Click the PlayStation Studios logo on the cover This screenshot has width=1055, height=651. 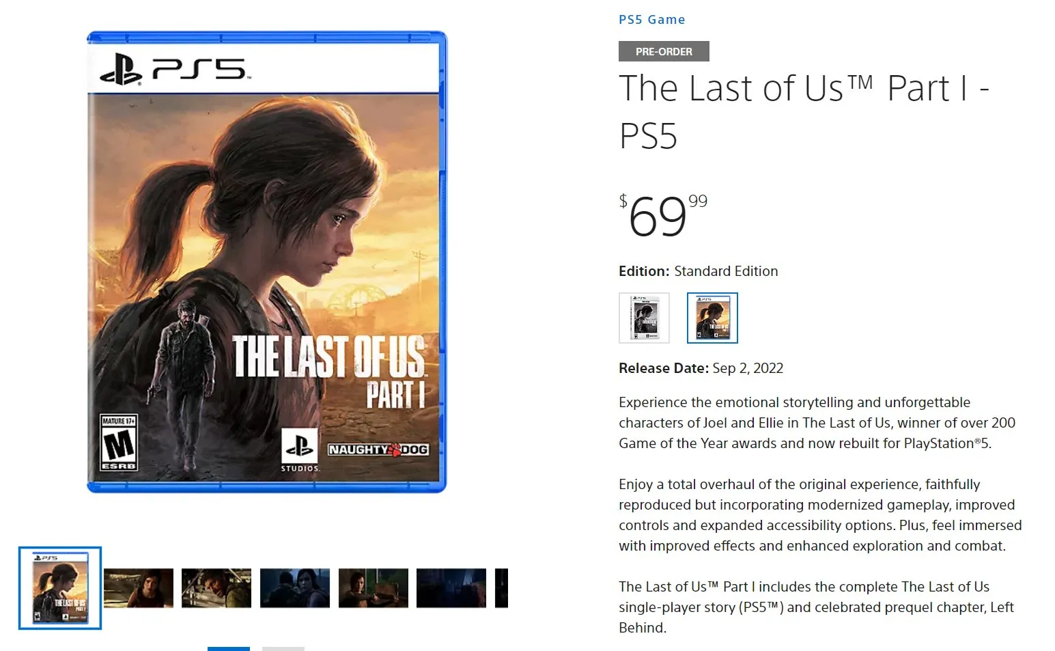coord(300,449)
